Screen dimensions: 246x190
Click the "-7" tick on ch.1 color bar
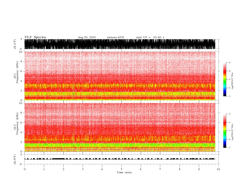tap(229, 97)
